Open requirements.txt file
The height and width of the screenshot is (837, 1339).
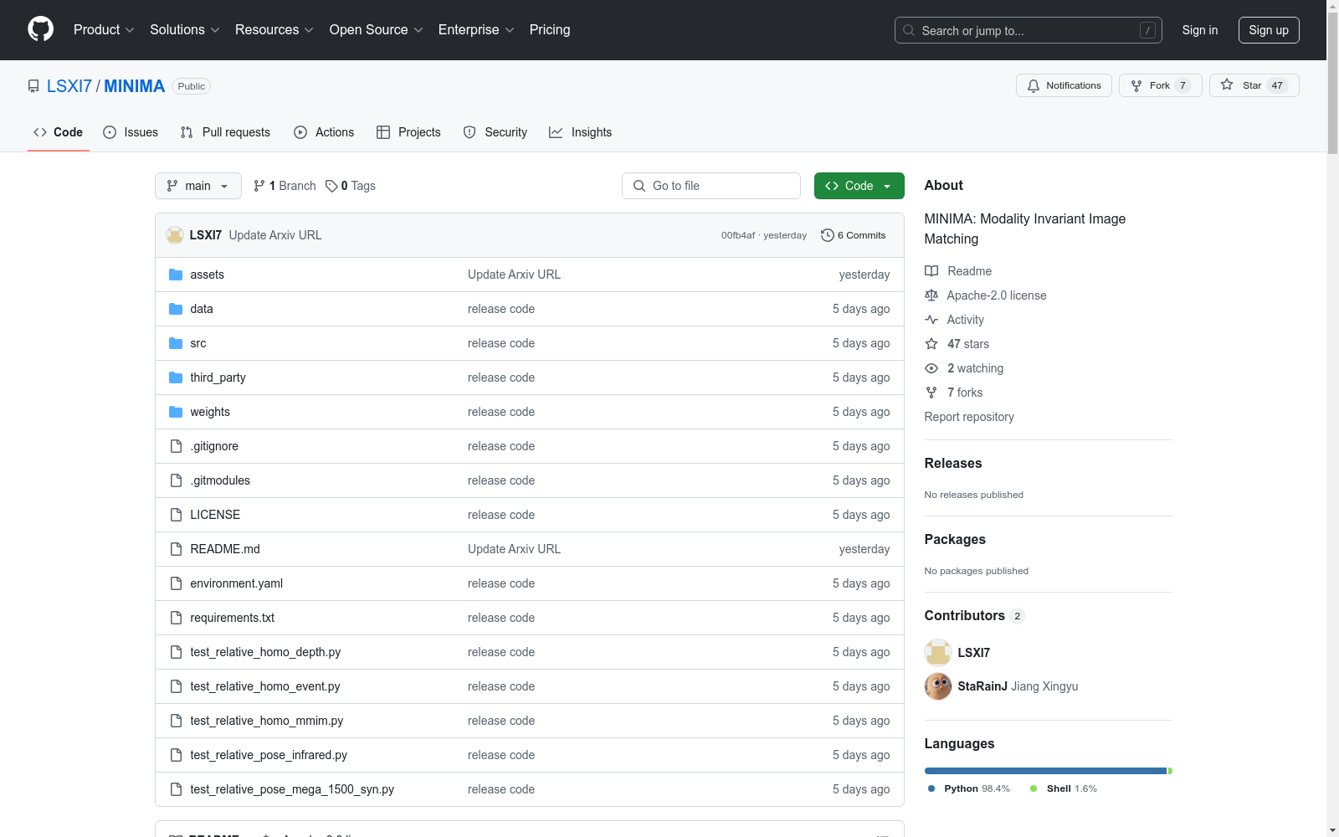coord(232,618)
